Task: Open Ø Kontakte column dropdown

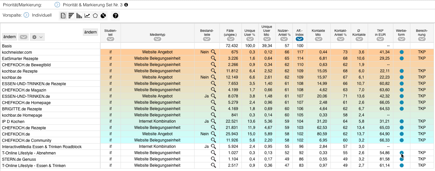Action: (x=359, y=39)
